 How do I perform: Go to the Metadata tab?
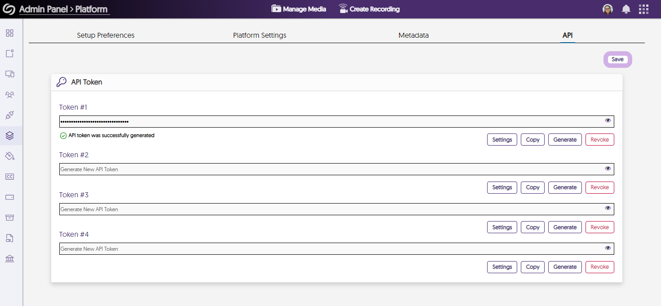413,35
